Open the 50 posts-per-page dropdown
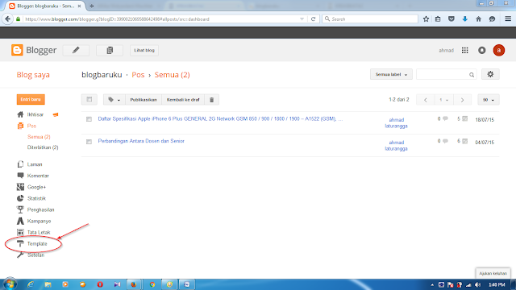516x290 pixels. click(489, 100)
